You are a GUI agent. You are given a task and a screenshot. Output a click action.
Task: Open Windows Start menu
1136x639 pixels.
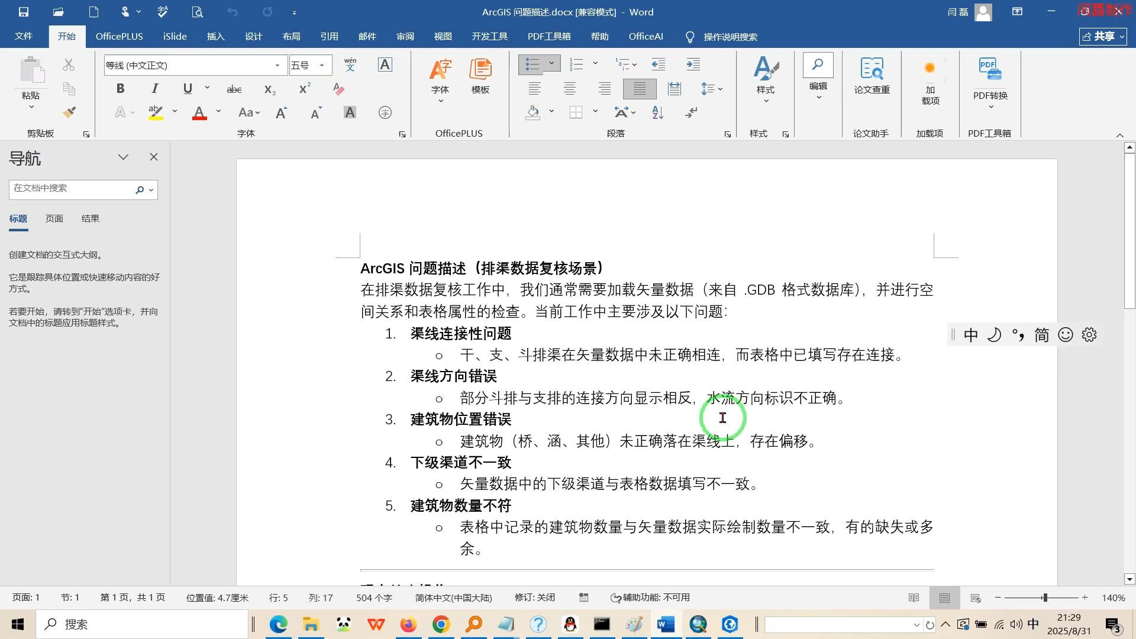[18, 624]
